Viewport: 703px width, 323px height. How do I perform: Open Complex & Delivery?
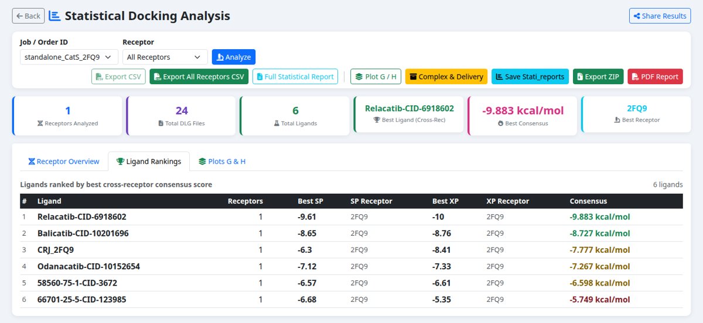click(x=446, y=77)
